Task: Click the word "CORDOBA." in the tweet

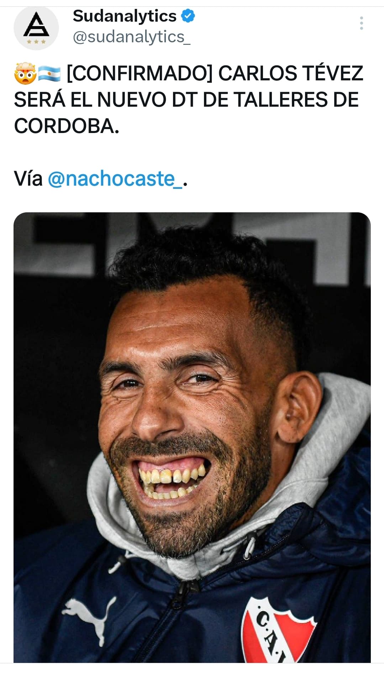Action: click(67, 126)
